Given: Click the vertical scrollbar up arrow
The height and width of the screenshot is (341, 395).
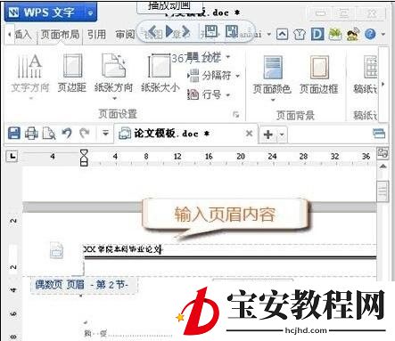Looking at the screenshot, I should click(x=383, y=166).
